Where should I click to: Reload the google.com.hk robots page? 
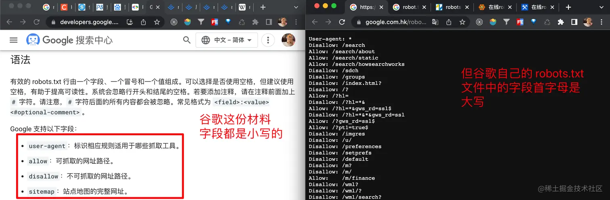[x=342, y=22]
